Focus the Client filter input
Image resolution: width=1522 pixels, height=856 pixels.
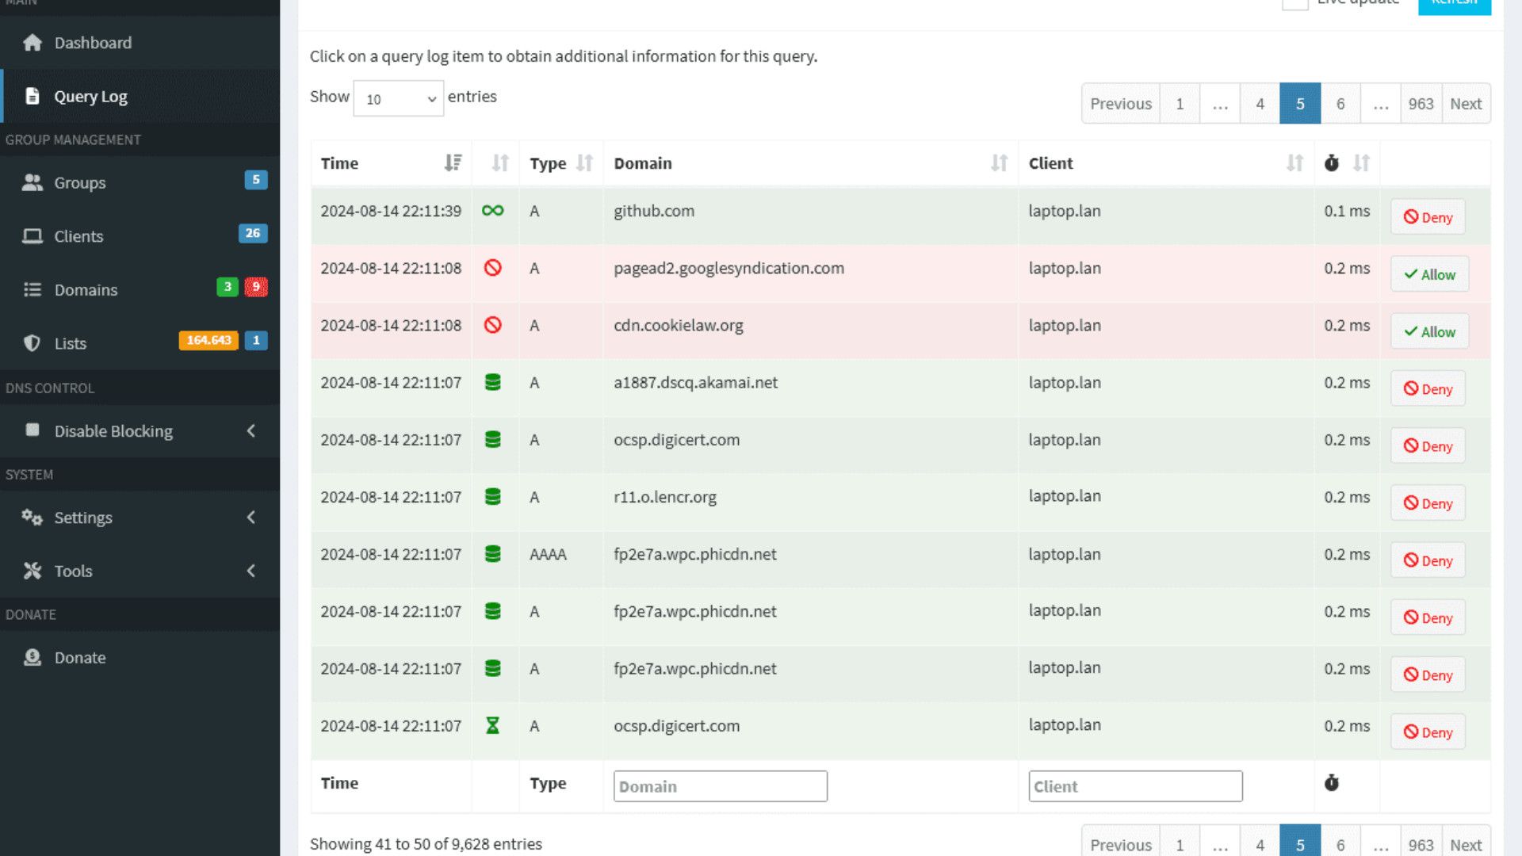pos(1135,786)
